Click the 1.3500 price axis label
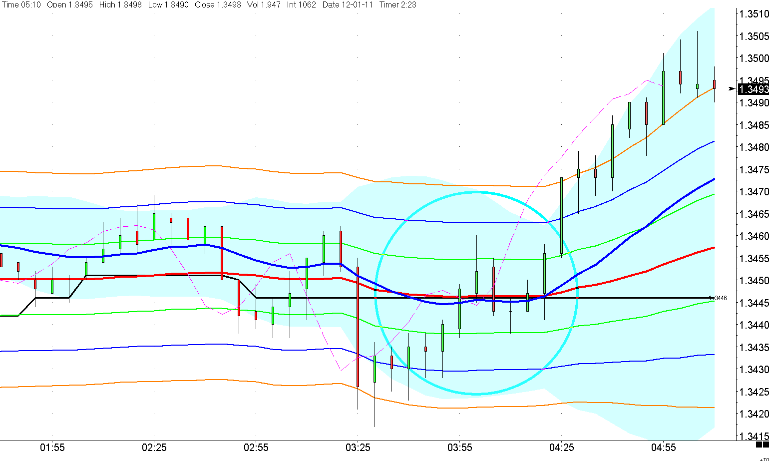Image resolution: width=769 pixels, height=461 pixels. coord(754,58)
